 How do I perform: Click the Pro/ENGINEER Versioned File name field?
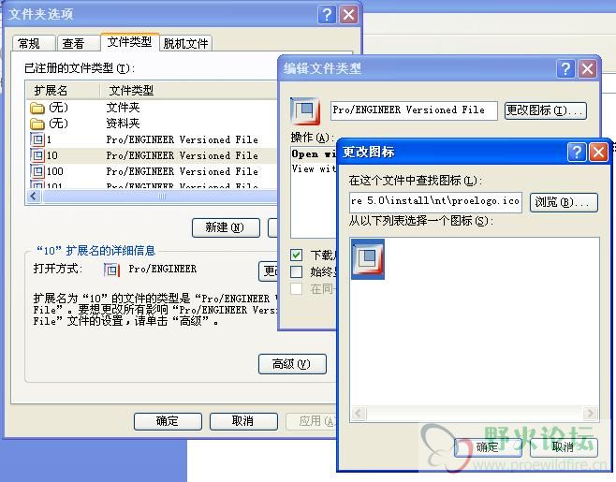414,110
